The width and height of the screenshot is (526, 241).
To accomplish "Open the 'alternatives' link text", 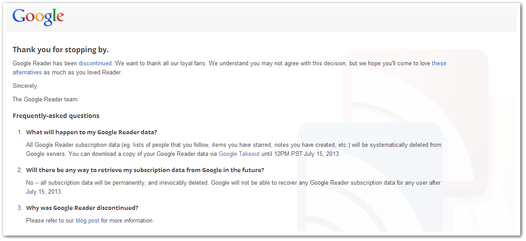I will click(27, 72).
